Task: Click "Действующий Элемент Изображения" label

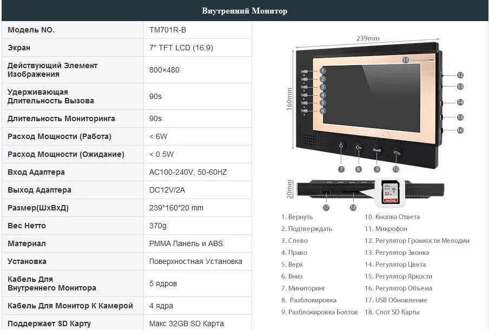Action: (x=52, y=70)
